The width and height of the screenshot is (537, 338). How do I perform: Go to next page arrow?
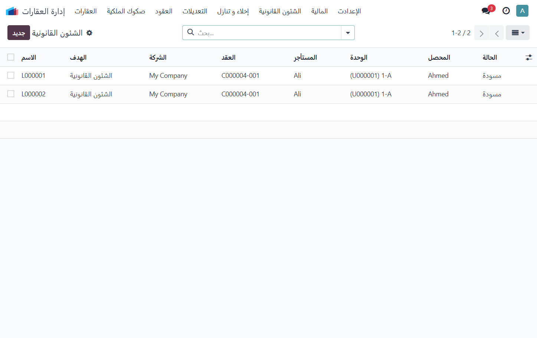pos(482,33)
